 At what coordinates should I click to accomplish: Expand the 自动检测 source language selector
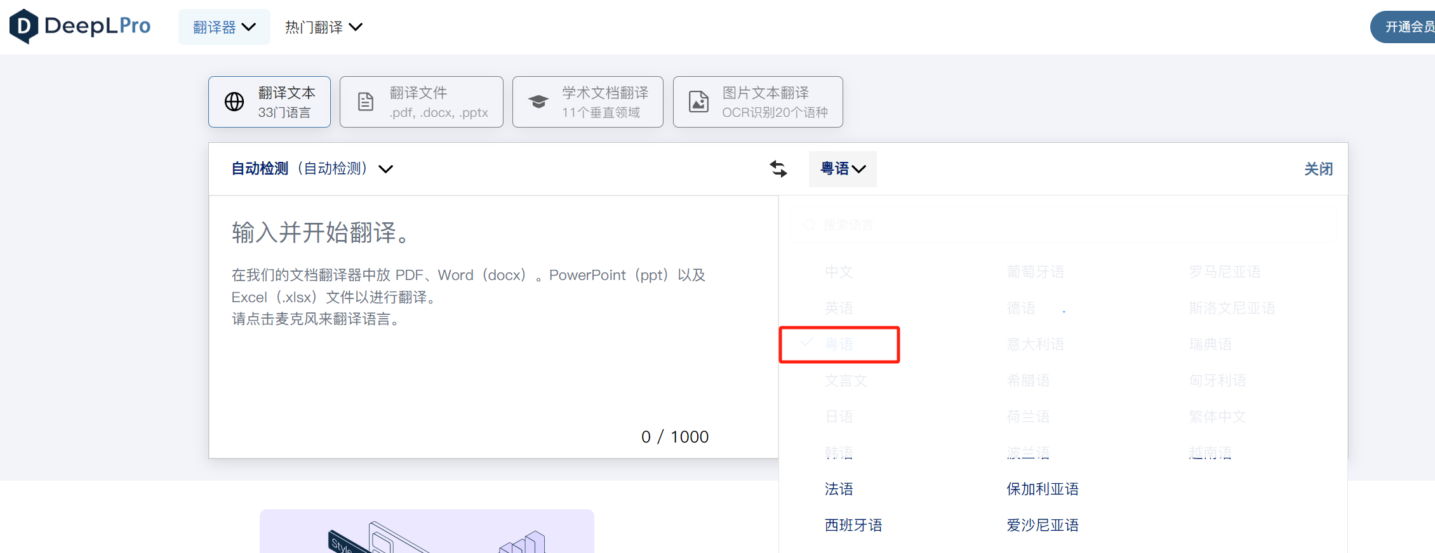coord(312,169)
